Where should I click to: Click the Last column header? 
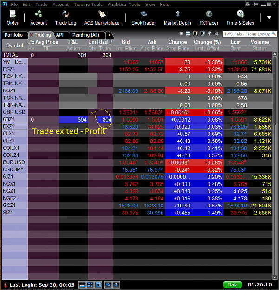pyautogui.click(x=235, y=42)
